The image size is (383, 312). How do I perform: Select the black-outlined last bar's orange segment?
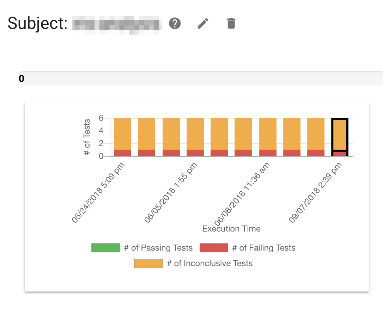[340, 134]
